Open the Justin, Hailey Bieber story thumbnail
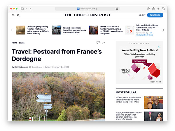 [154, 116]
